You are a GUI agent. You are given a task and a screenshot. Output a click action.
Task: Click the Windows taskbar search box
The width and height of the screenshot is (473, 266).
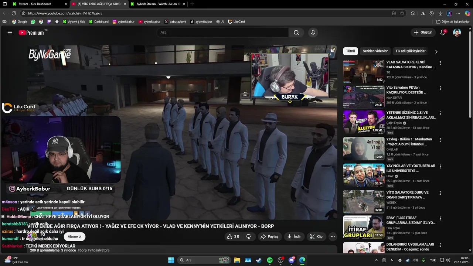[204, 260]
